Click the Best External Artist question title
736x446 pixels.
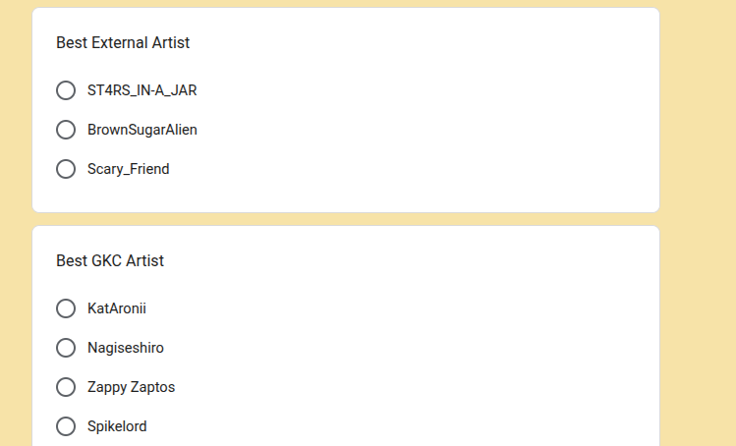(x=123, y=42)
